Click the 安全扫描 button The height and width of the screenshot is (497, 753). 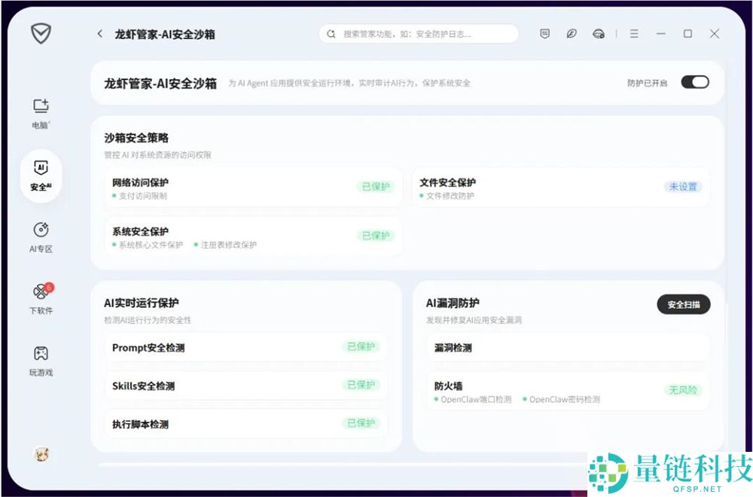pyautogui.click(x=682, y=303)
